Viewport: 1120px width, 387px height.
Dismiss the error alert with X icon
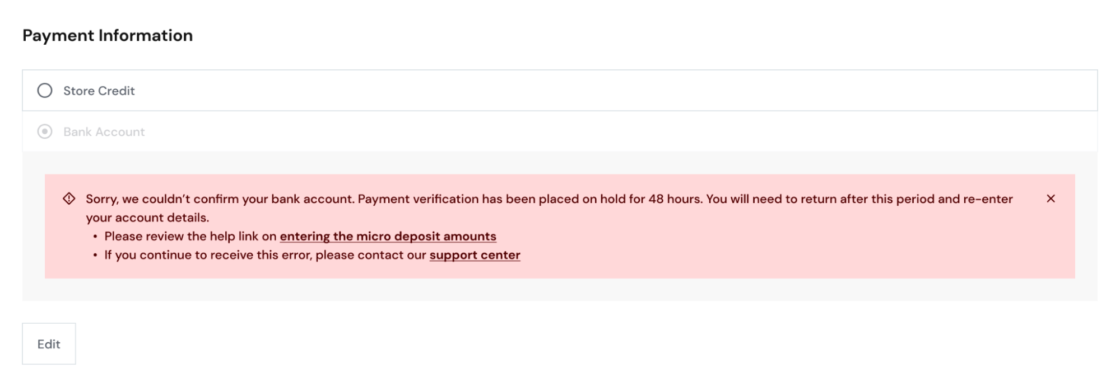click(1051, 199)
